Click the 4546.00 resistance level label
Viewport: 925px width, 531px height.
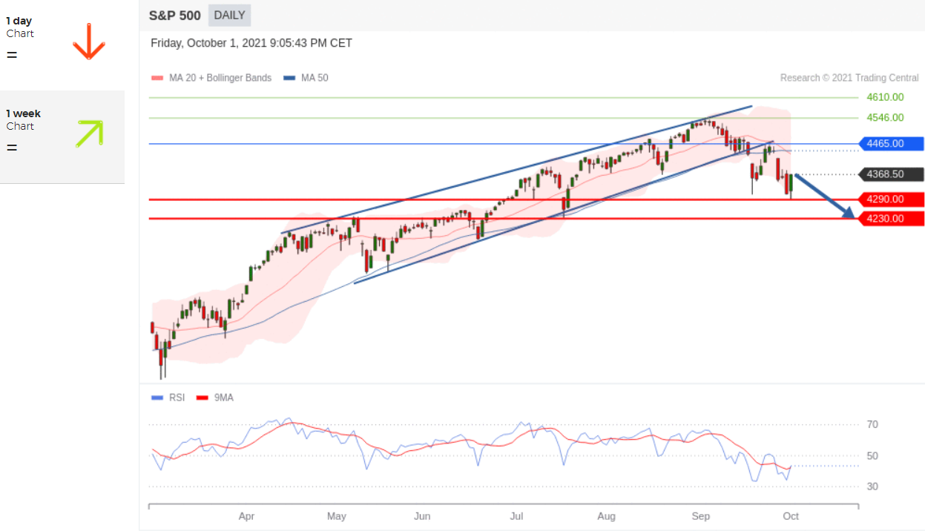pyautogui.click(x=885, y=117)
